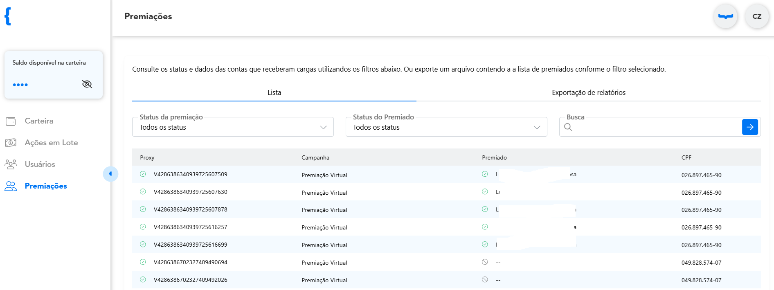Click the blue mustache icon button

point(725,16)
